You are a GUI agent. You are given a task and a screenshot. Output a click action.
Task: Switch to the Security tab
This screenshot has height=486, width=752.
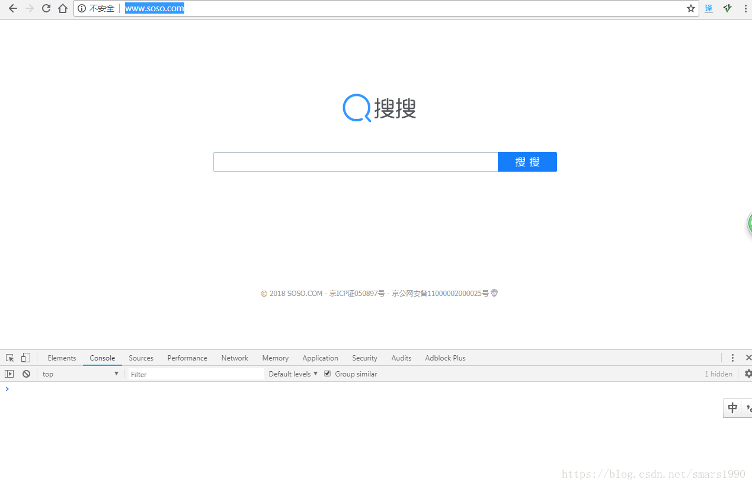364,358
